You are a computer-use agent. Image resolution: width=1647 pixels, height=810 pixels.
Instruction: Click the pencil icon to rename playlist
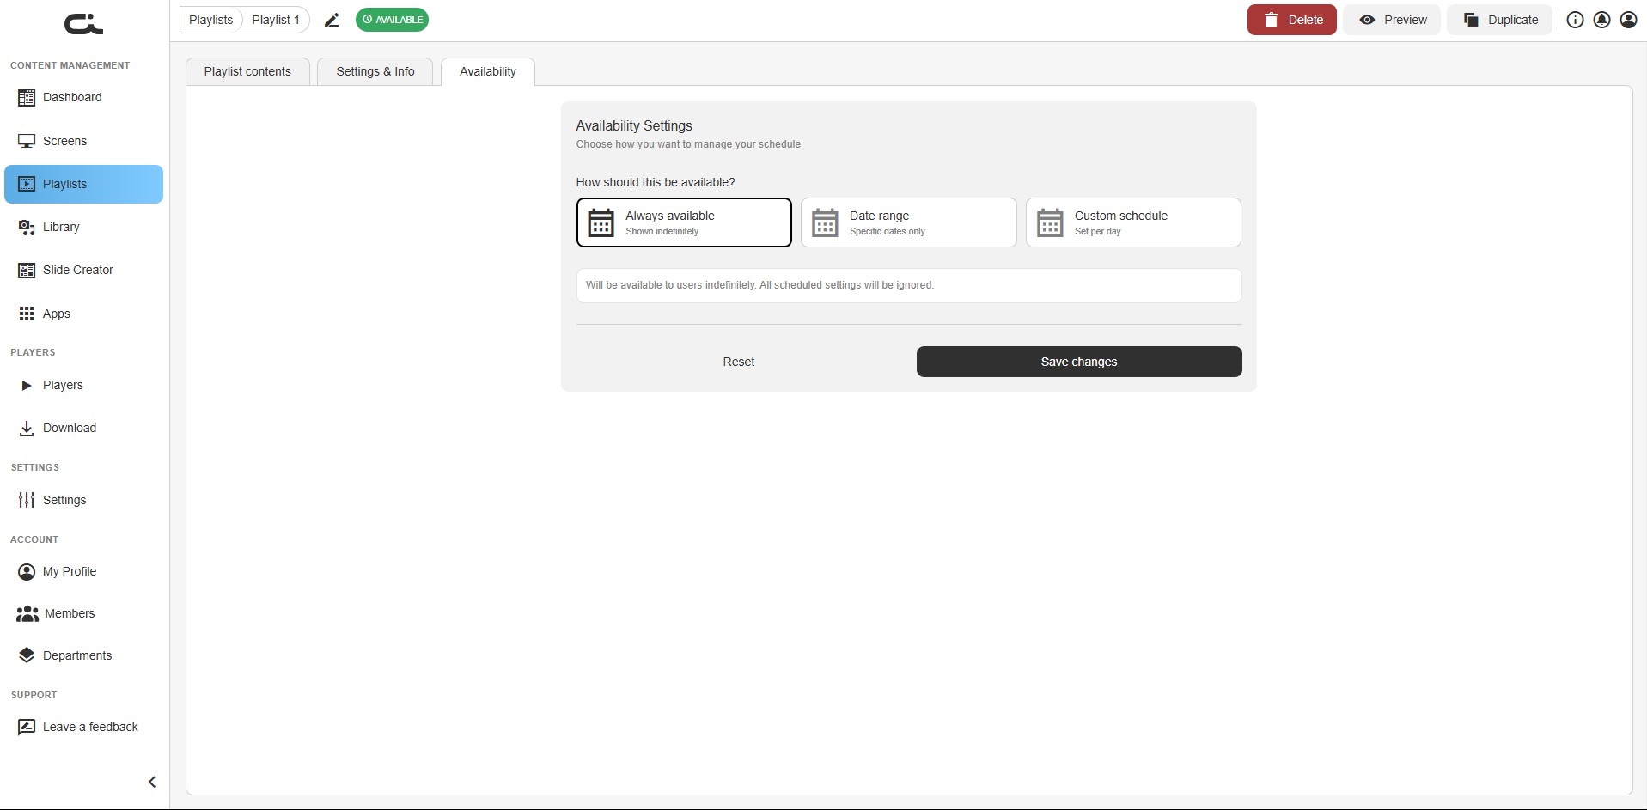click(332, 20)
